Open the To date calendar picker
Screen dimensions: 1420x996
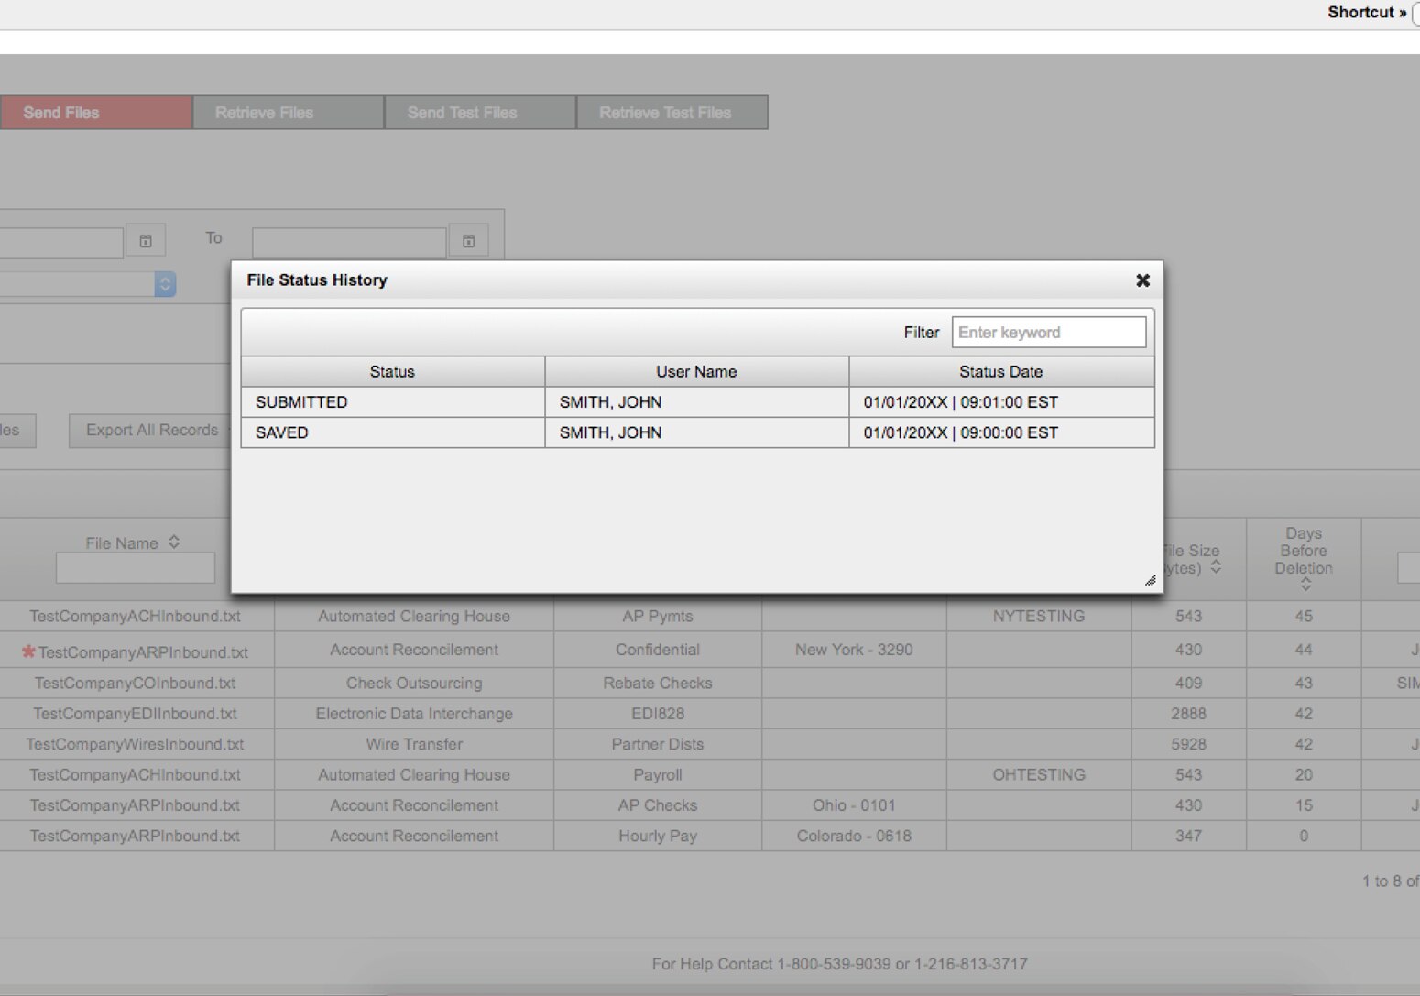(468, 240)
